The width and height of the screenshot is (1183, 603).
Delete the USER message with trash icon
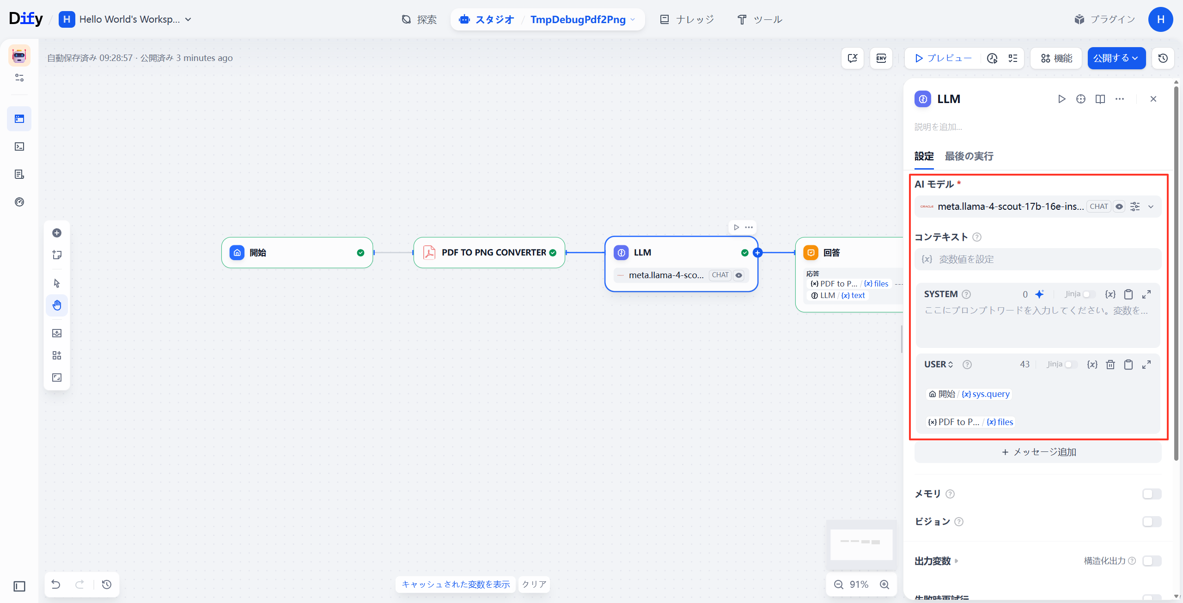1110,365
